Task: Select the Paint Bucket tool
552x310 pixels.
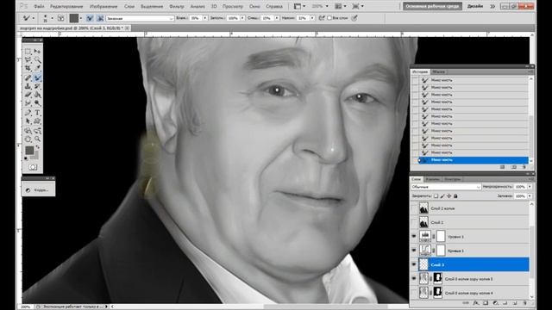Action: pos(37,95)
